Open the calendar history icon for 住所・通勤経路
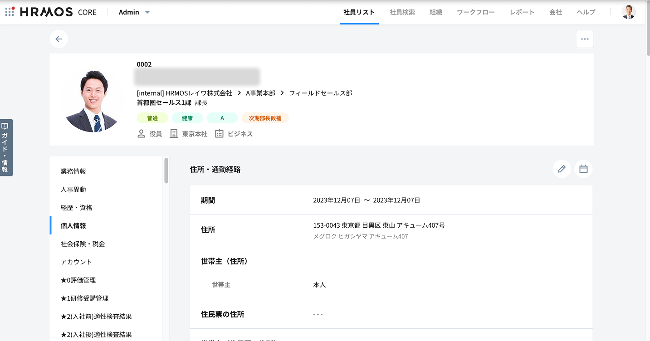This screenshot has height=341, width=650. pyautogui.click(x=583, y=169)
